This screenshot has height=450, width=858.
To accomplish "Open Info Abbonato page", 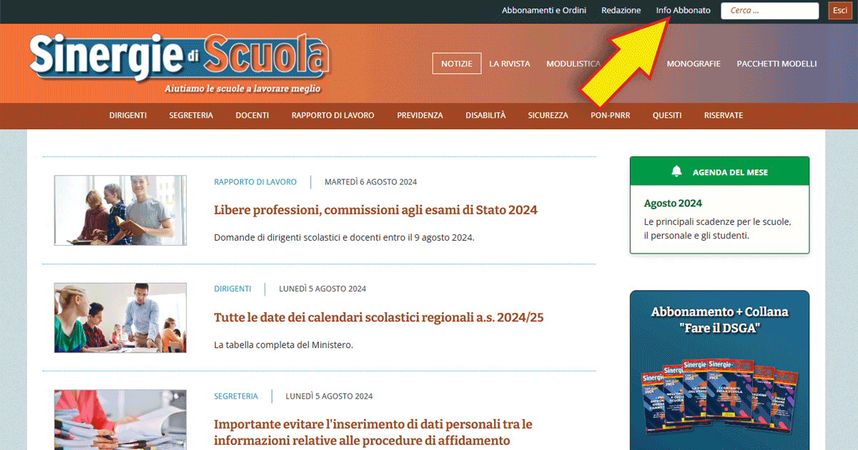I will click(684, 11).
